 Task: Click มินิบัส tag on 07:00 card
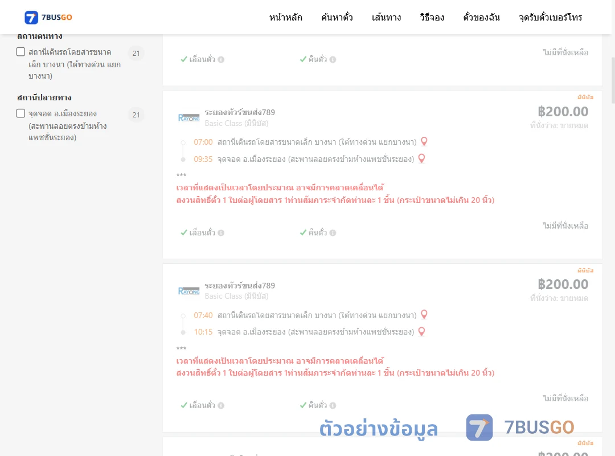(x=585, y=97)
